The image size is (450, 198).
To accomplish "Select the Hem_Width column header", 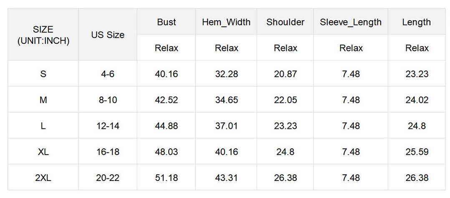I will tap(226, 22).
